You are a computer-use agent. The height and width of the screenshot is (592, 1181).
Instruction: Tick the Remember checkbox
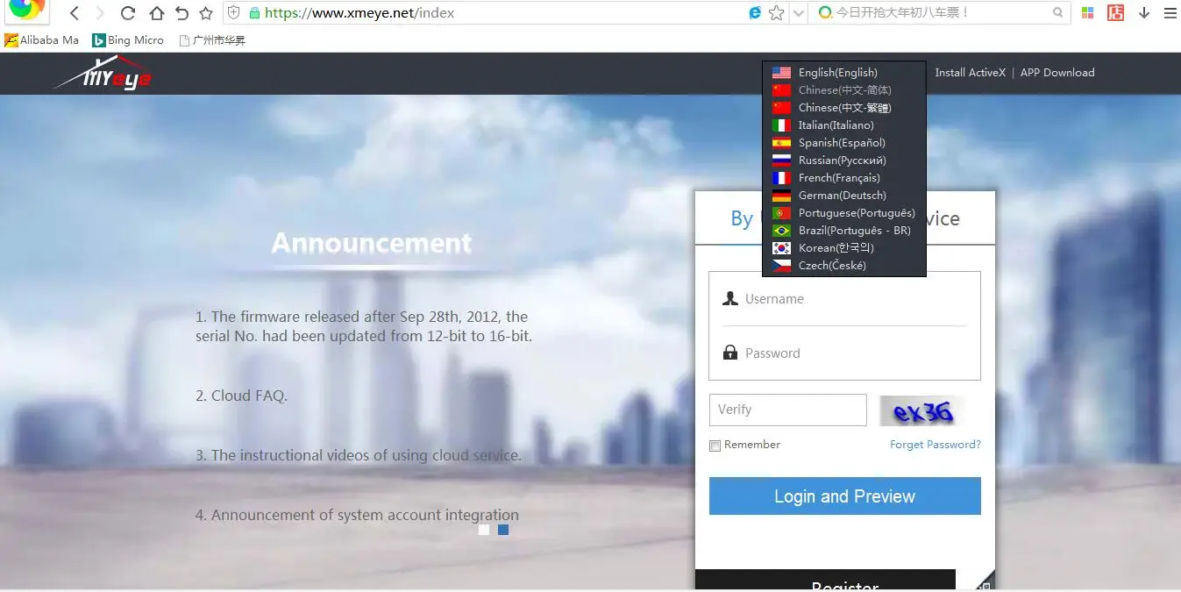(x=715, y=446)
